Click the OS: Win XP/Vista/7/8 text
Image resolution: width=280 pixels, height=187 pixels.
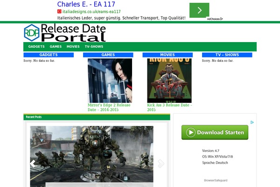click(x=217, y=157)
